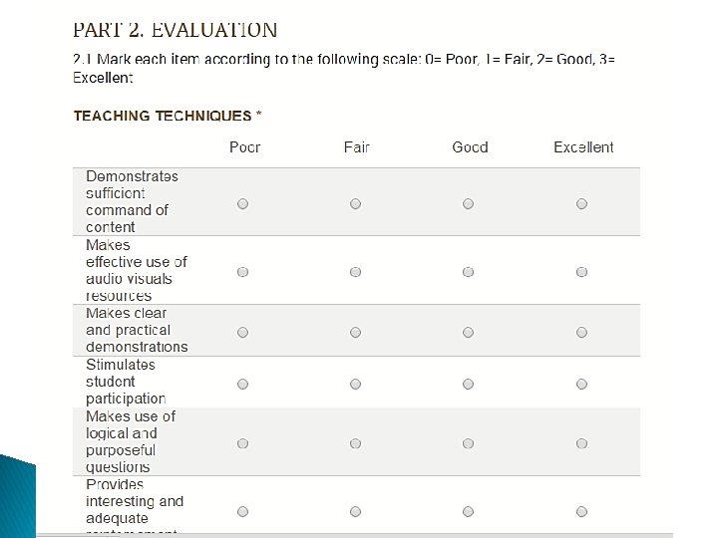Click the PART 2. EVALUATION title
This screenshot has height=538, width=718.
pos(176,31)
